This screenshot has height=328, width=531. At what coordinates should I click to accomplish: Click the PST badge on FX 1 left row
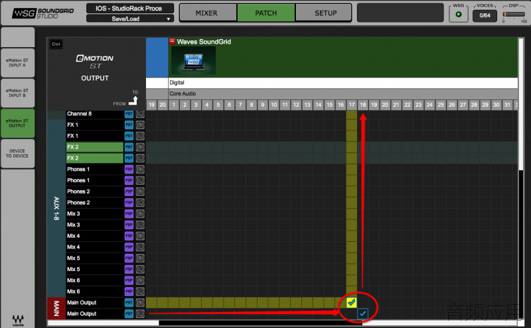(129, 125)
